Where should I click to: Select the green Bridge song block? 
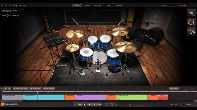click(x=132, y=97)
